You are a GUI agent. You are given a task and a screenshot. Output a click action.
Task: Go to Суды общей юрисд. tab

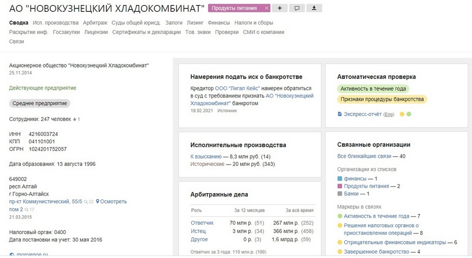pyautogui.click(x=136, y=23)
